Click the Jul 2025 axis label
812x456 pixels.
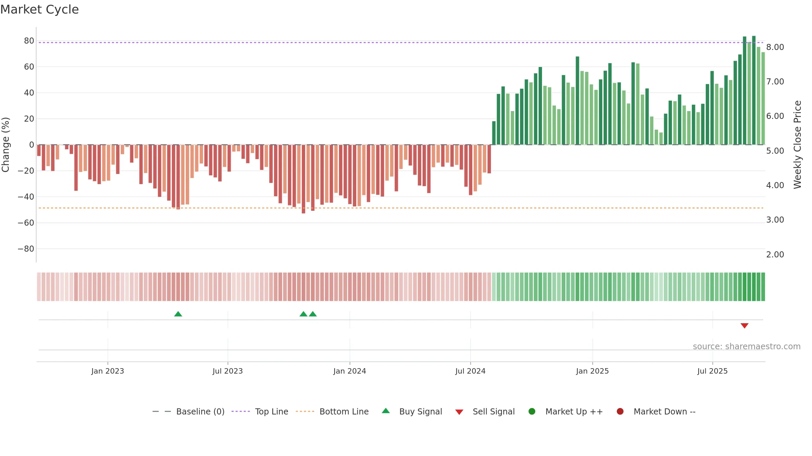(x=713, y=371)
